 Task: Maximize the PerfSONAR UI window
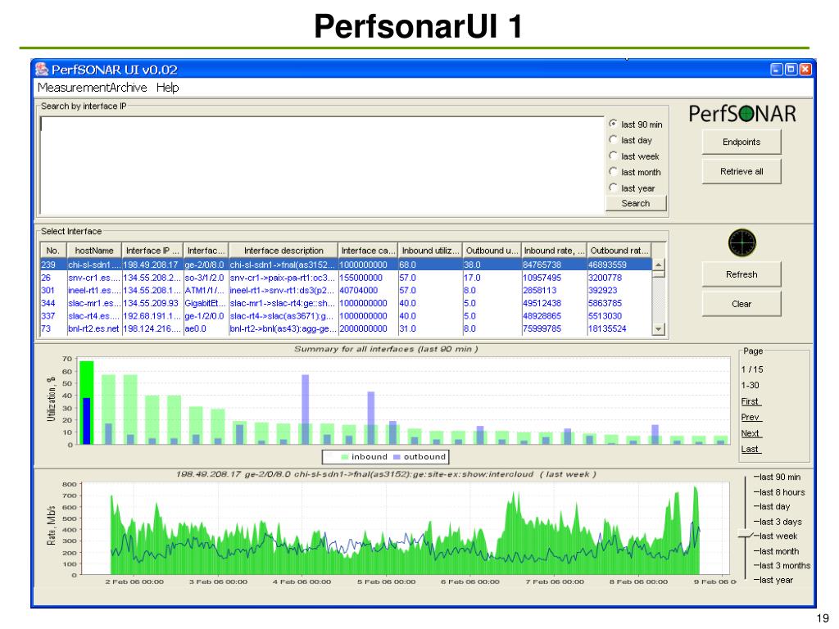point(791,69)
